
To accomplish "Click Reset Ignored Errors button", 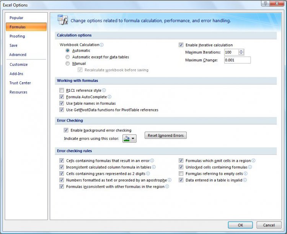I will (166, 135).
